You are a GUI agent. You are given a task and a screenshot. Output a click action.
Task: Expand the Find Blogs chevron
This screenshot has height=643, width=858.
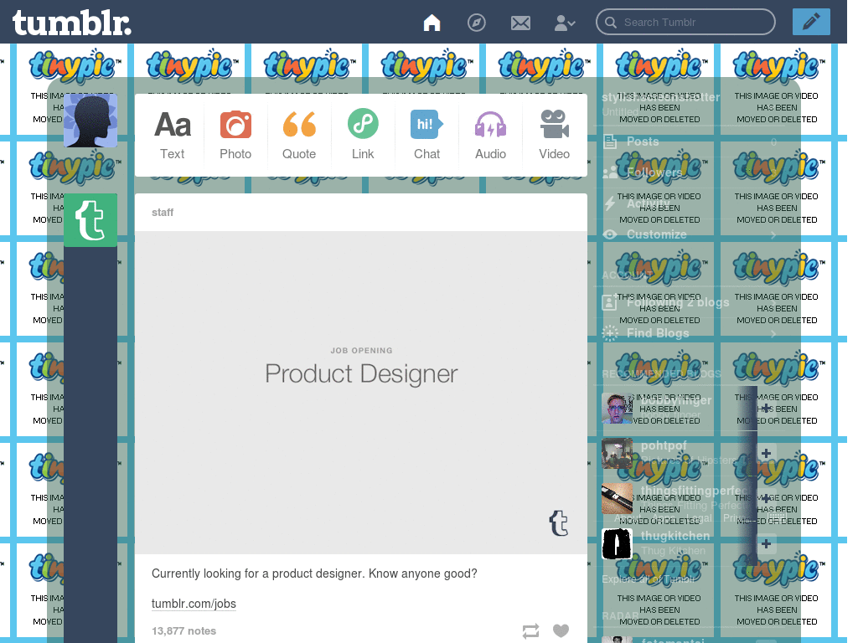tap(773, 333)
